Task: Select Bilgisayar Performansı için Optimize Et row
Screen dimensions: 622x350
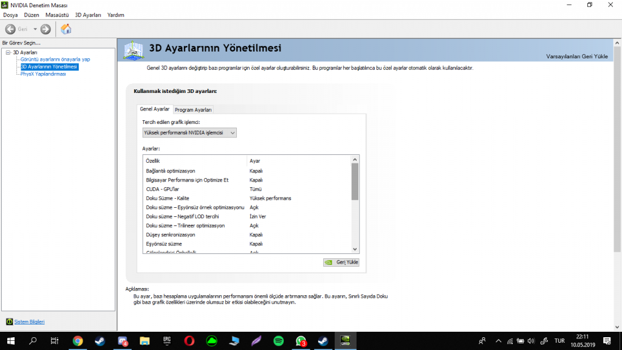Action: pyautogui.click(x=247, y=180)
